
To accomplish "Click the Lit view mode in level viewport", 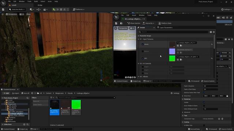I will tap(22, 14).
